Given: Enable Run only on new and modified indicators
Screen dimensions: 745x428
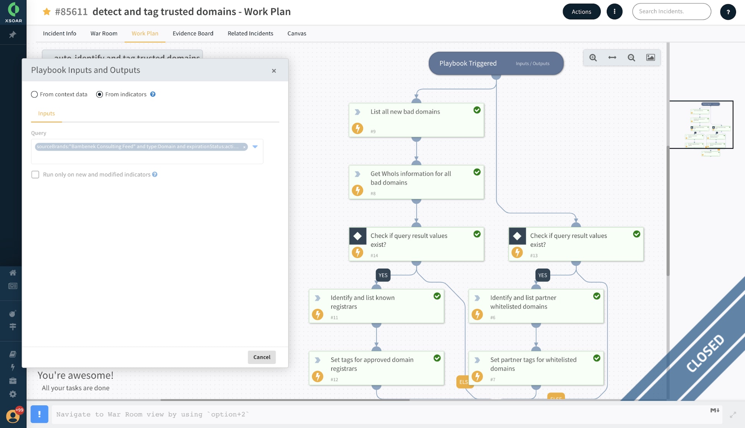Looking at the screenshot, I should (x=35, y=174).
